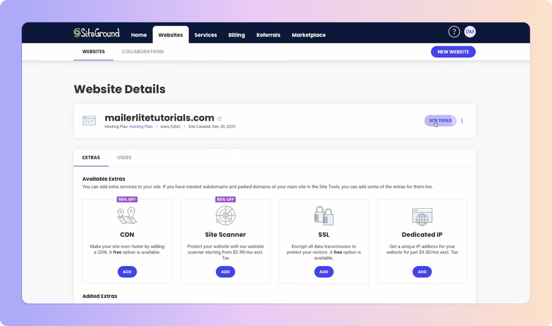Screen dimensions: 552x326
Task: Click the Added Extras heading
Action: (x=100, y=296)
